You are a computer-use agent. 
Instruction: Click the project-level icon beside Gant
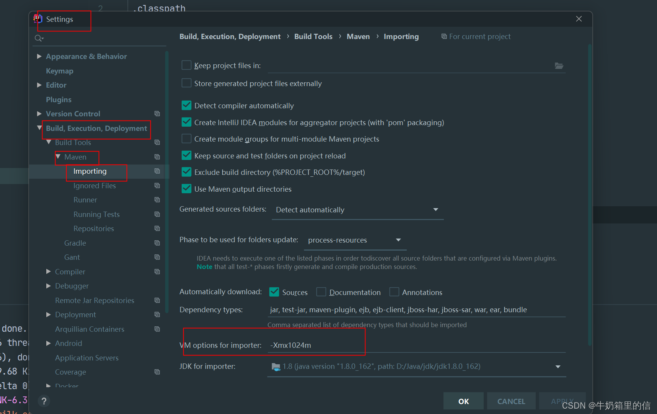tap(157, 257)
